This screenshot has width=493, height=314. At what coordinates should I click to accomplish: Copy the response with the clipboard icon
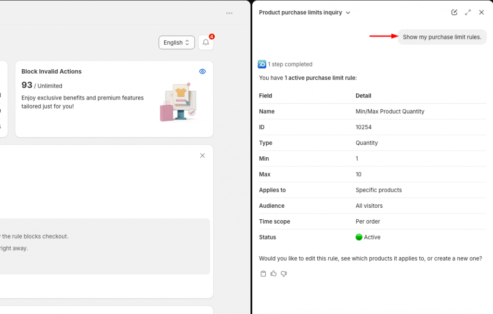click(263, 274)
